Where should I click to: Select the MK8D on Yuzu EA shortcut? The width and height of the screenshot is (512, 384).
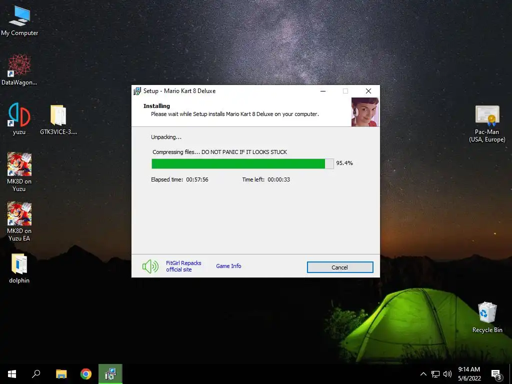(19, 221)
